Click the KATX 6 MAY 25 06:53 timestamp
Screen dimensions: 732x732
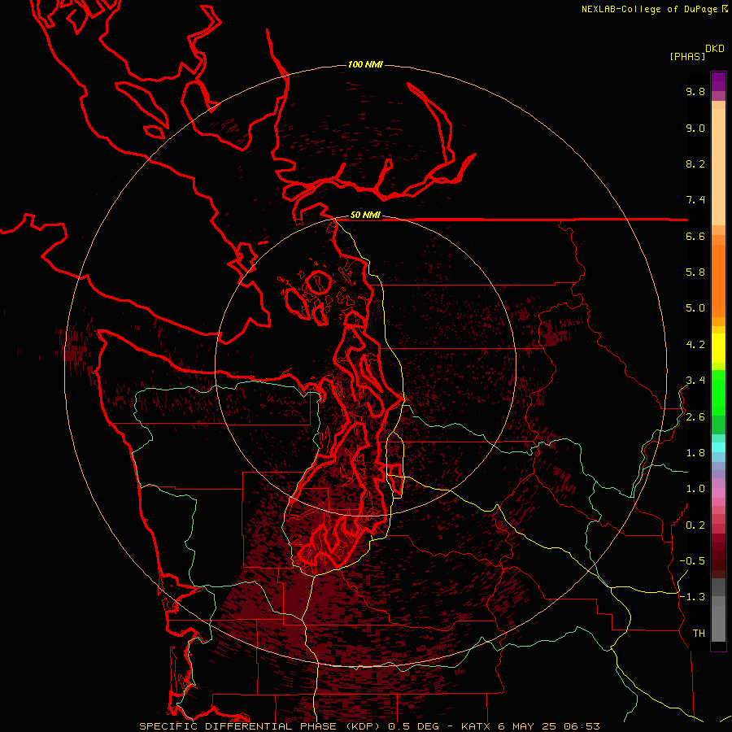(530, 726)
